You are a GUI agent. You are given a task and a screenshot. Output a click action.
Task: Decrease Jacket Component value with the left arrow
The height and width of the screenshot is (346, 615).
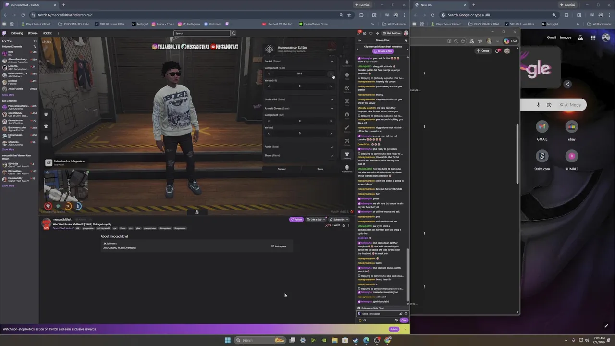tap(269, 74)
